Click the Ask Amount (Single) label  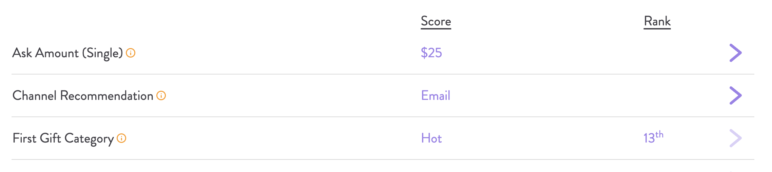click(x=67, y=53)
